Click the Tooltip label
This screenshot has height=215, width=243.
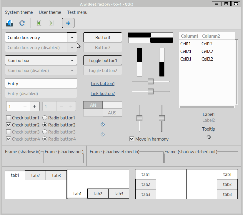[209, 129]
